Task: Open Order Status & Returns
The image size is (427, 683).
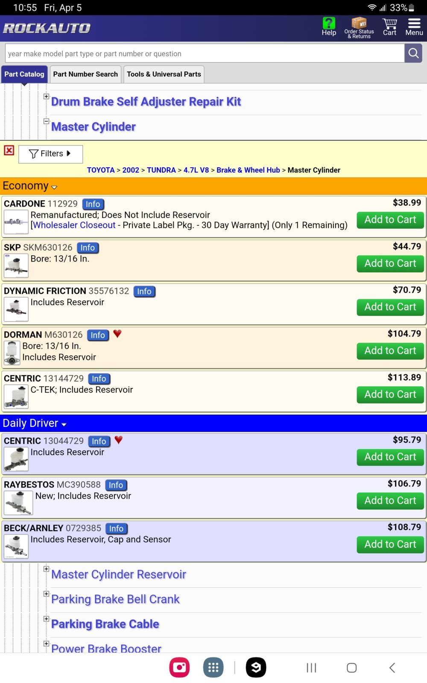Action: click(x=359, y=28)
